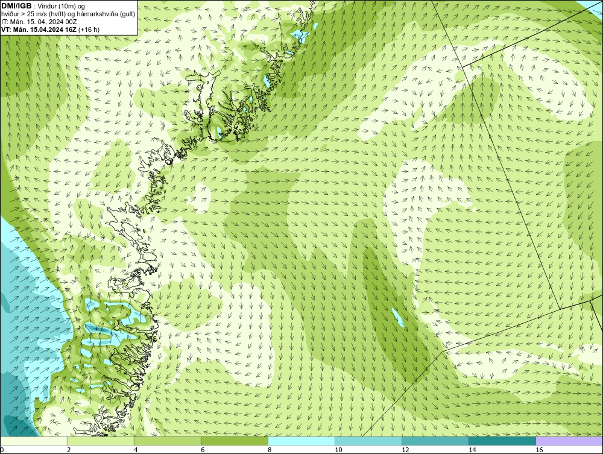Click the scale label '12' on the legend
This screenshot has width=603, height=454.
click(405, 450)
